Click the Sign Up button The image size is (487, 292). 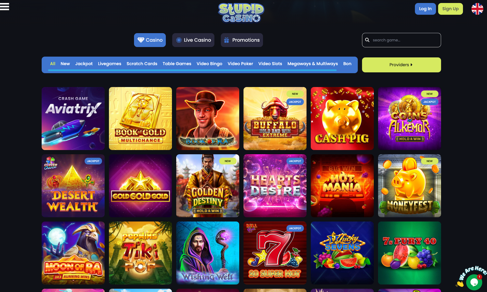point(450,9)
